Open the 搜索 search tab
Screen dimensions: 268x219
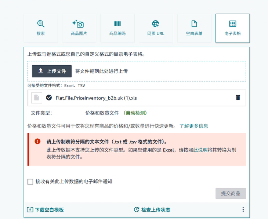click(x=41, y=28)
